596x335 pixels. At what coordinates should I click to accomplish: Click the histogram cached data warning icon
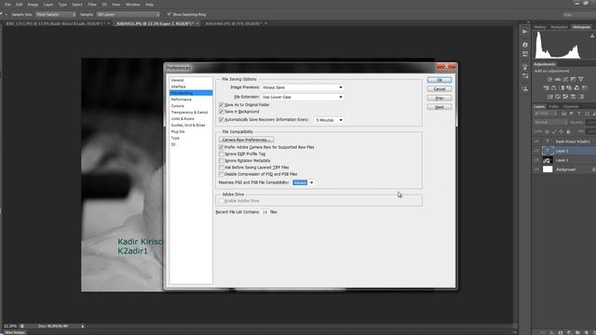592,35
